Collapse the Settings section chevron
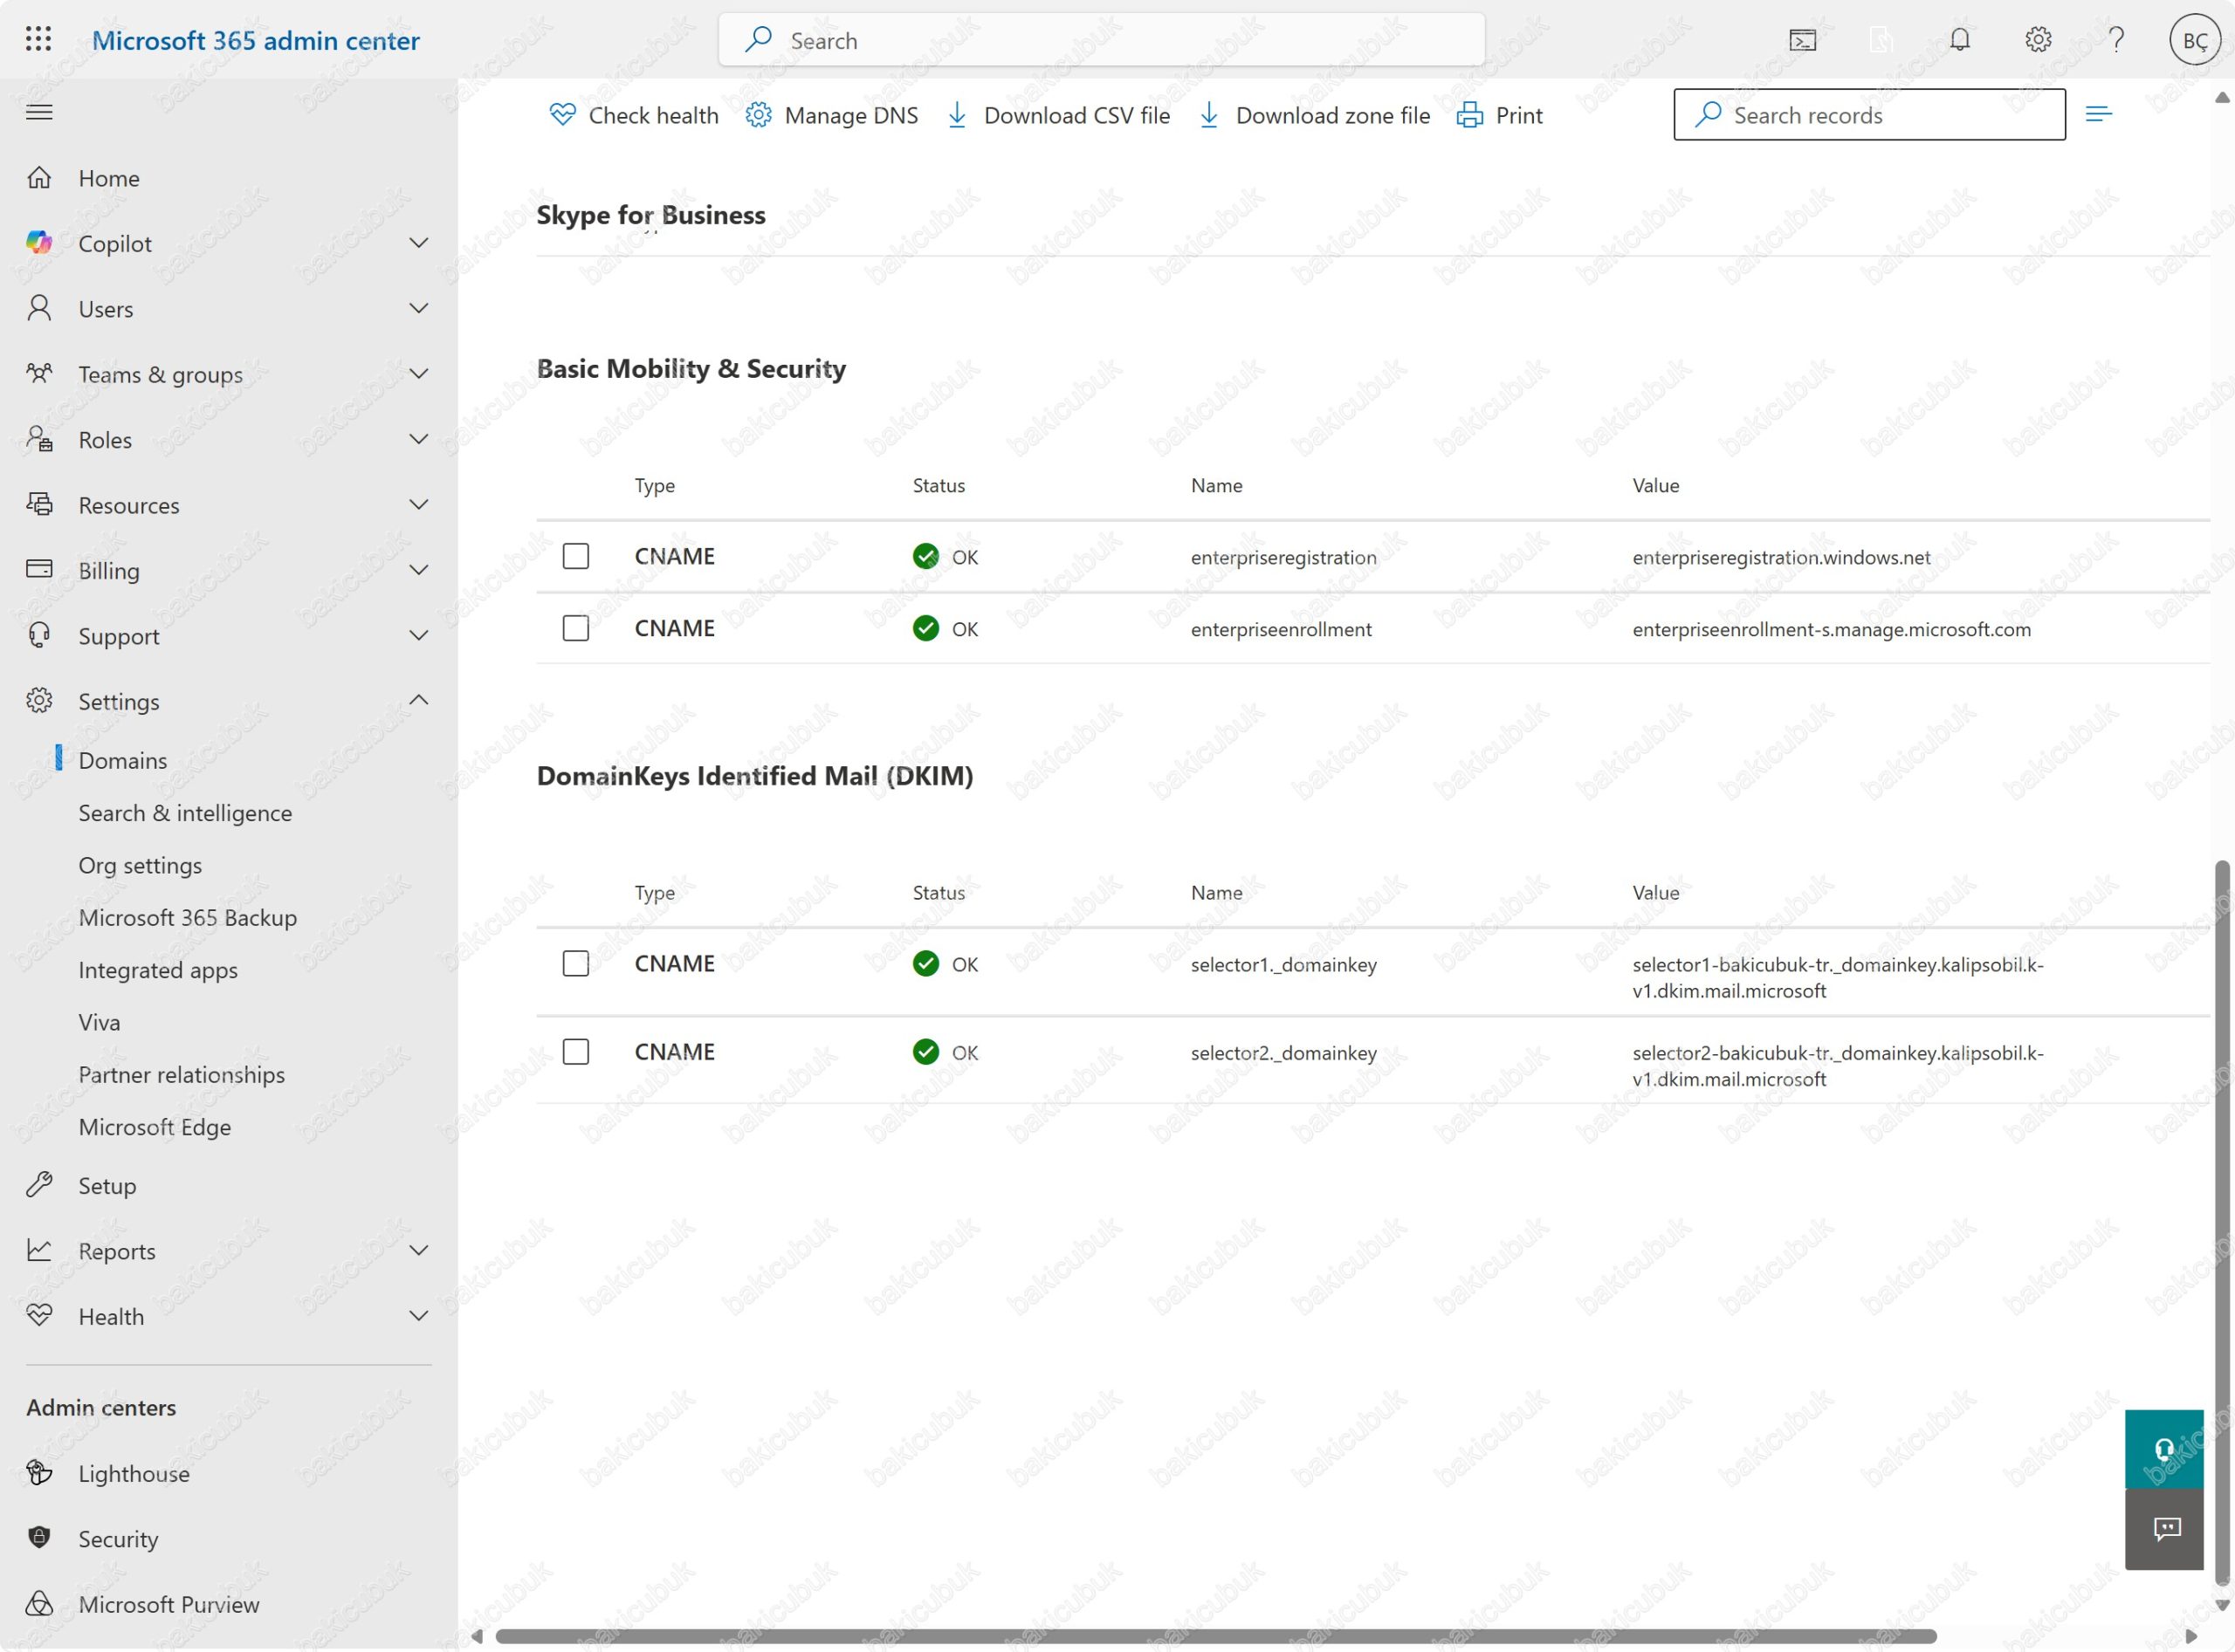The image size is (2235, 1652). [419, 700]
